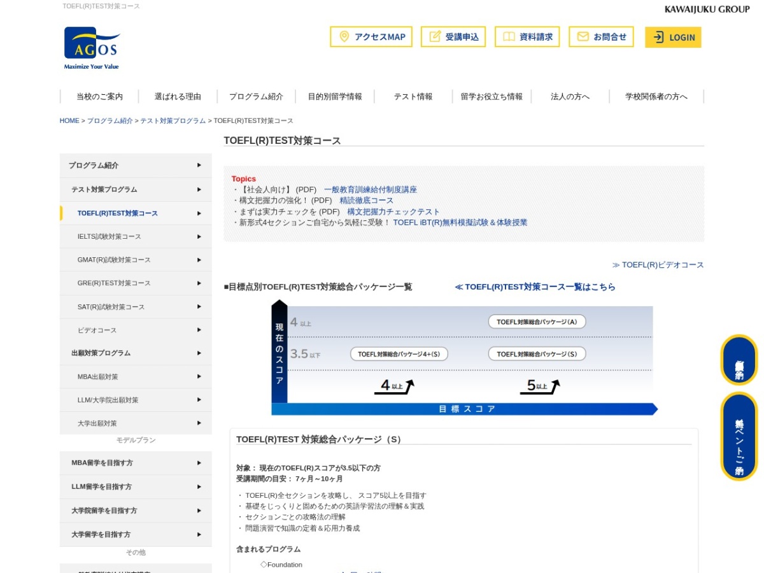The height and width of the screenshot is (573, 764).
Task: Open the 留学お役立ち情報 menu
Action: coord(492,97)
